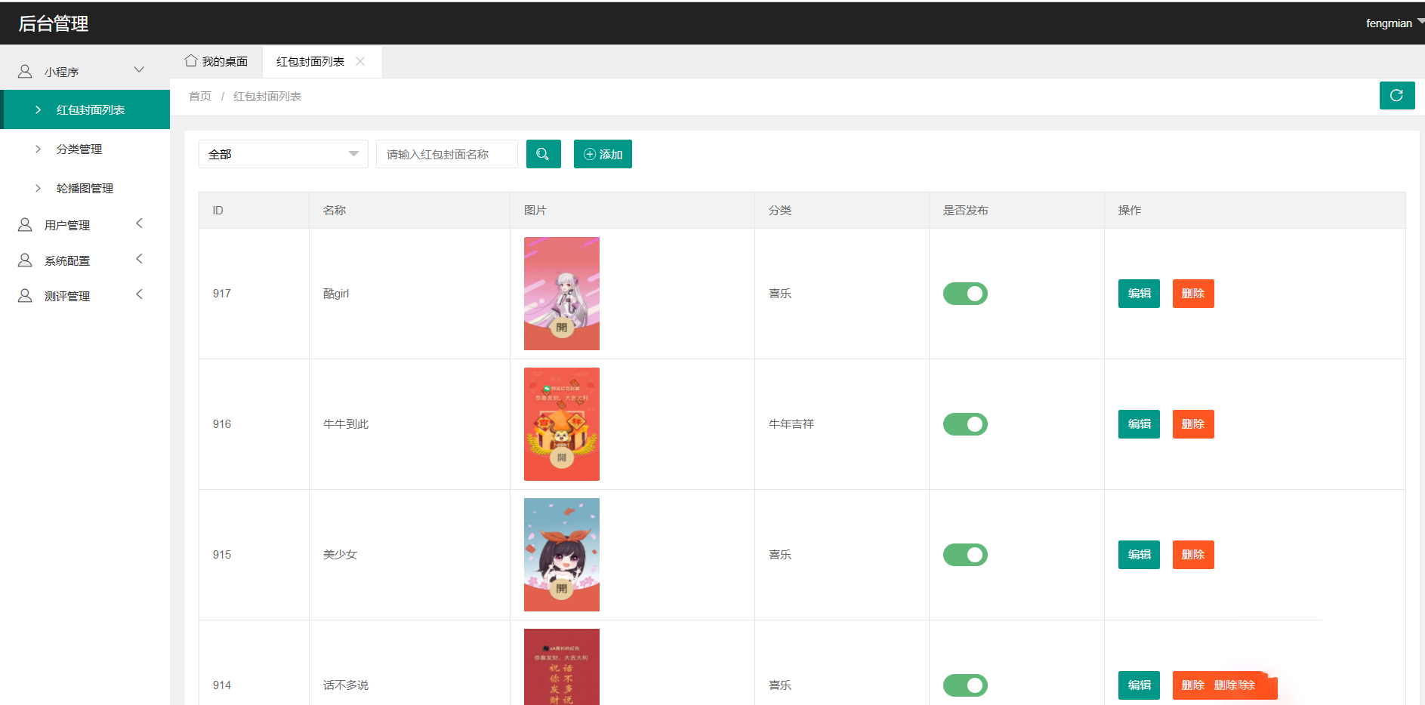Delete the 牛牛到此 row
The image size is (1425, 705).
[1192, 424]
